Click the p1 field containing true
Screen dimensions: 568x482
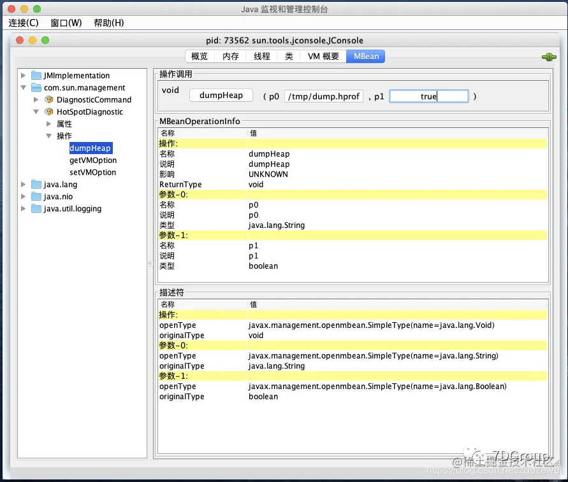click(429, 96)
